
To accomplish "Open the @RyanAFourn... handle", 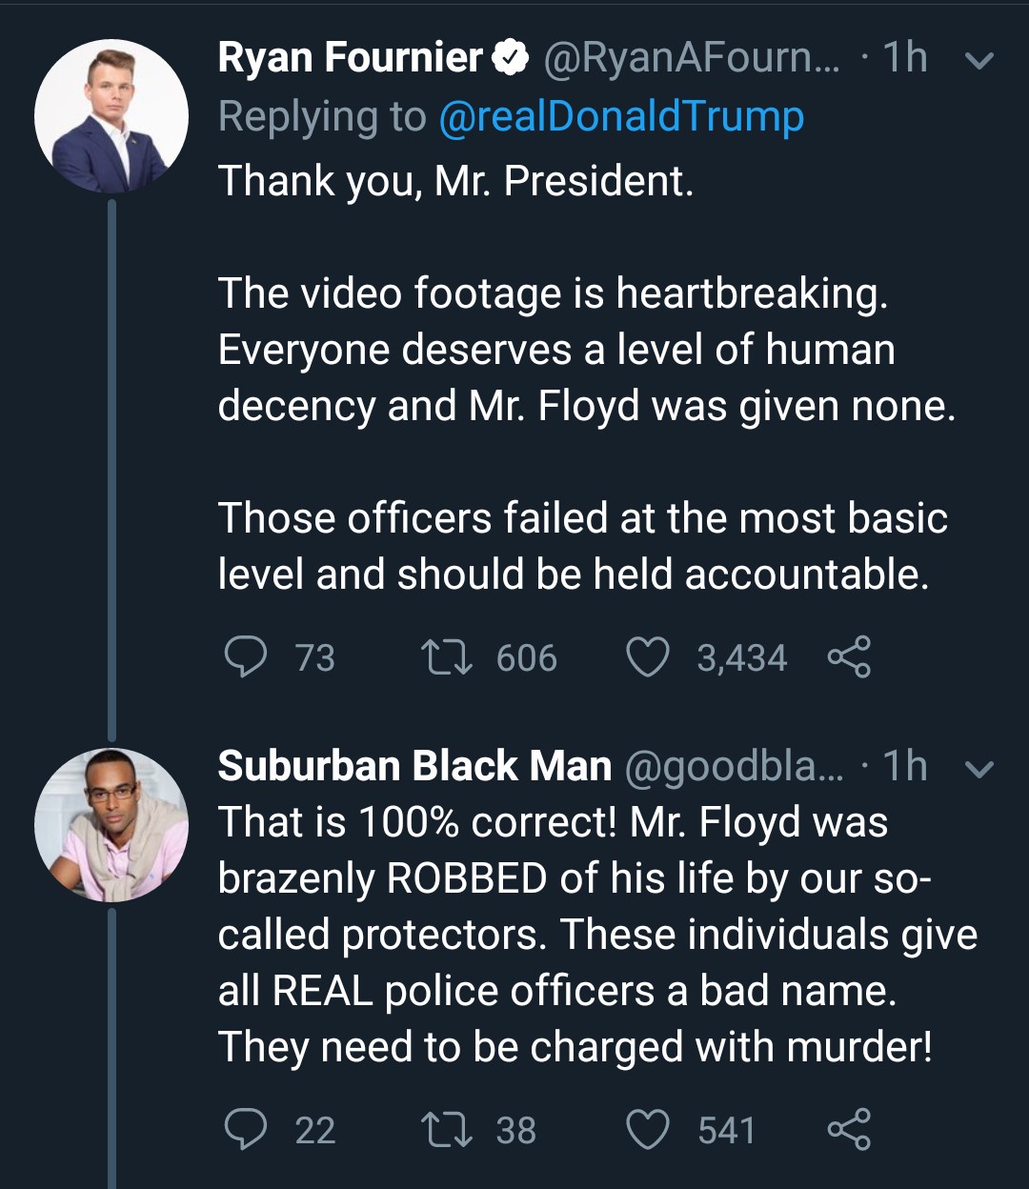I will tap(692, 59).
